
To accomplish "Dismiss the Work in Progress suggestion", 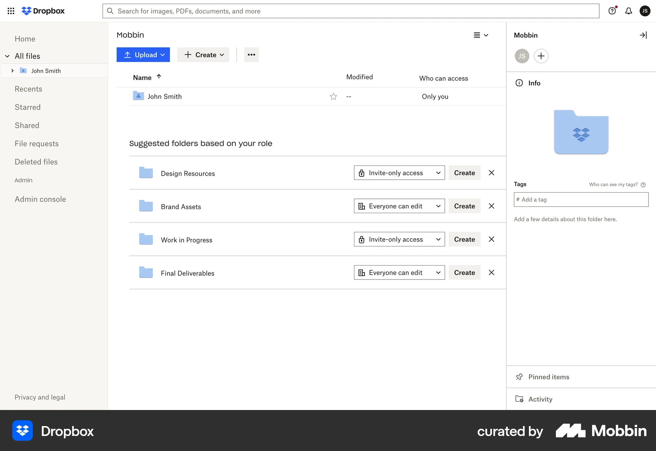I will click(x=491, y=239).
